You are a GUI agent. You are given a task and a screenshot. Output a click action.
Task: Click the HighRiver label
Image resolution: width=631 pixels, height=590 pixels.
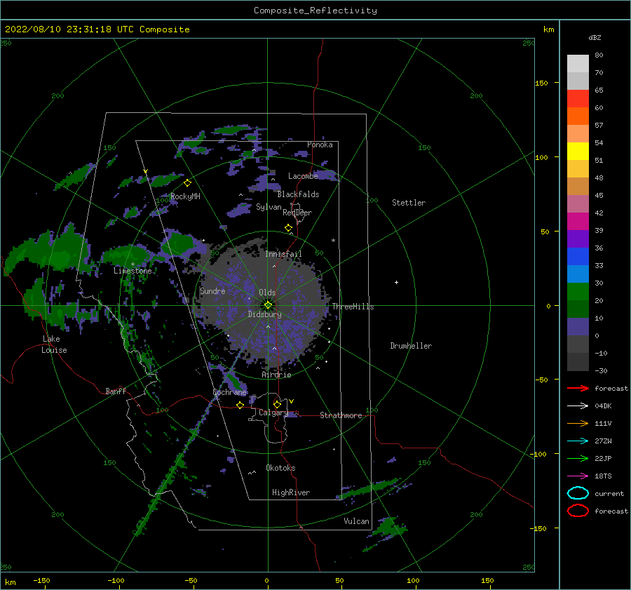pyautogui.click(x=291, y=492)
